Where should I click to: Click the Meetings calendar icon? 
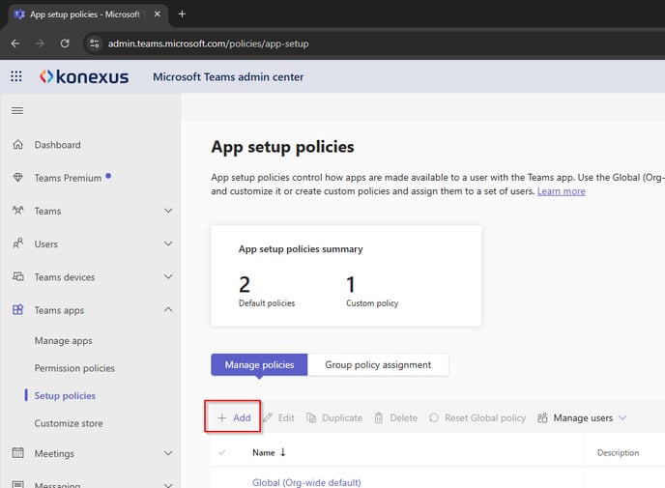17,453
